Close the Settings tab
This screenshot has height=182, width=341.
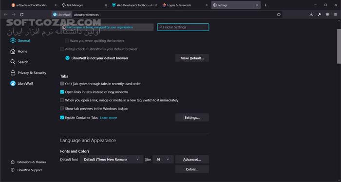pos(257,5)
